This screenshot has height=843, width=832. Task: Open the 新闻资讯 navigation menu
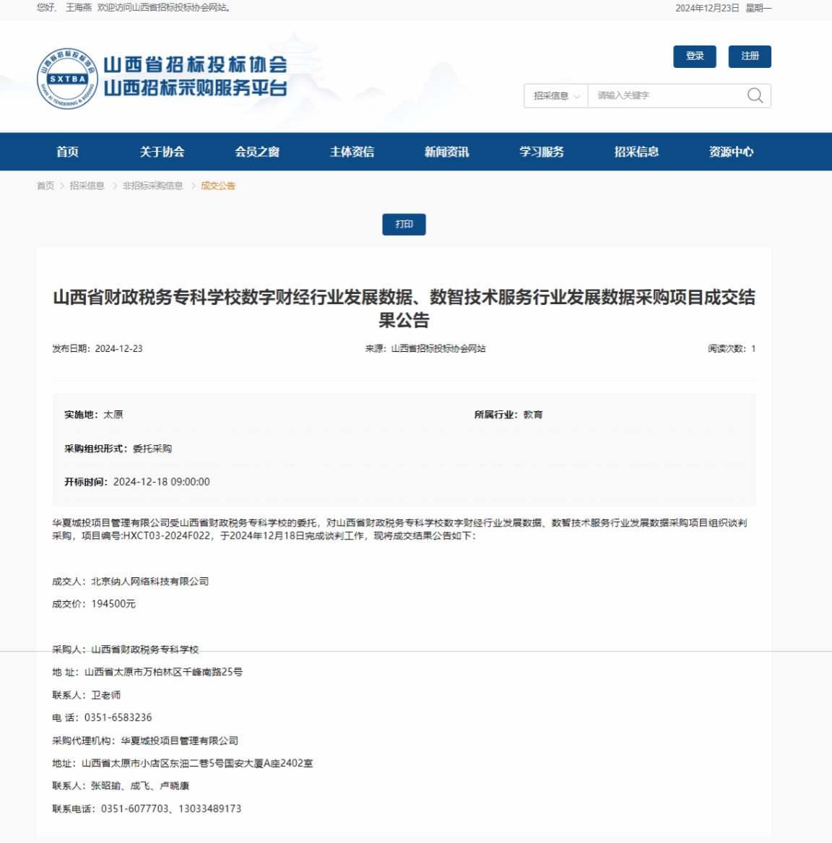pos(446,152)
